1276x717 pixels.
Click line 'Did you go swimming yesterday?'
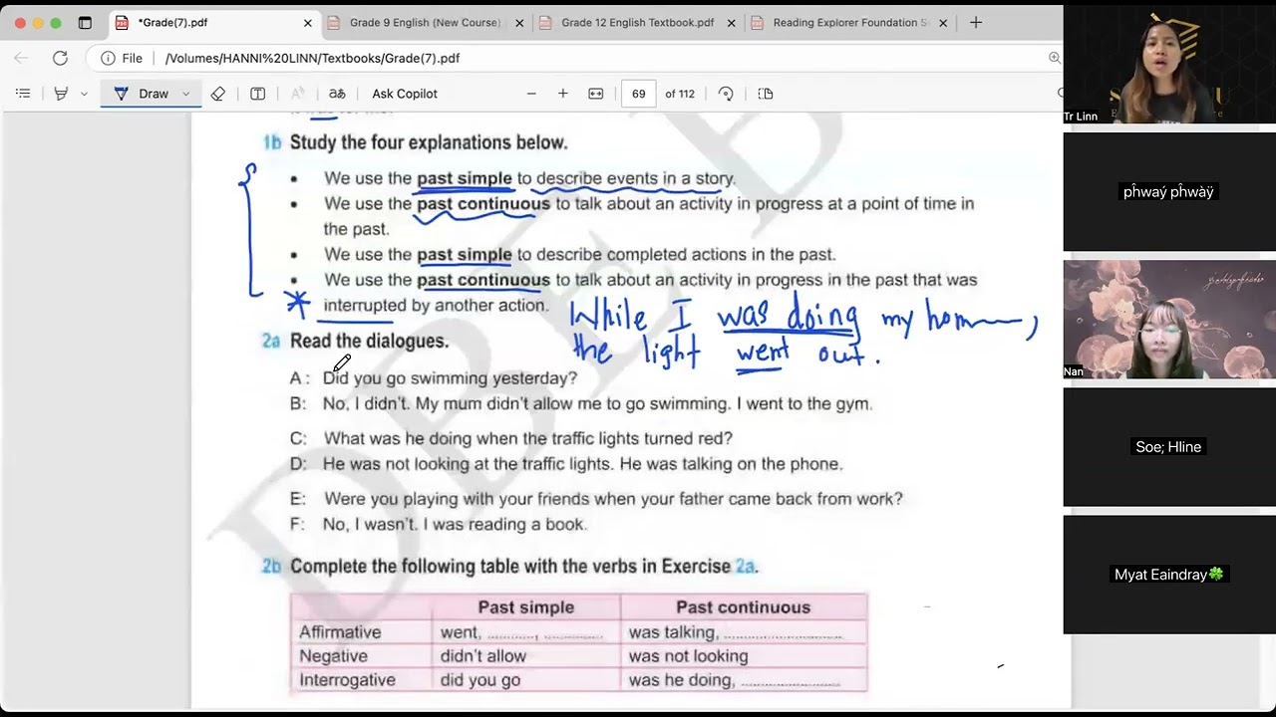[x=450, y=378]
